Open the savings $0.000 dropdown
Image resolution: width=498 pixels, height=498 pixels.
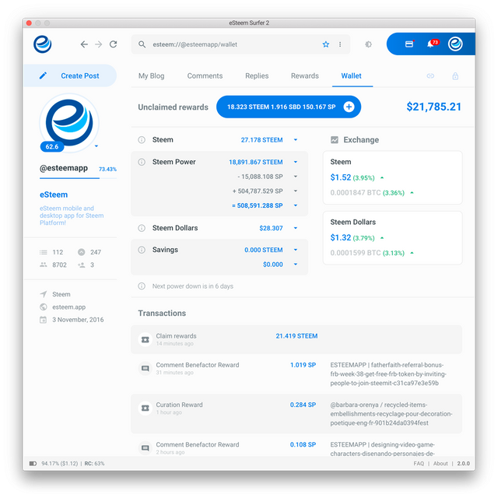click(296, 265)
